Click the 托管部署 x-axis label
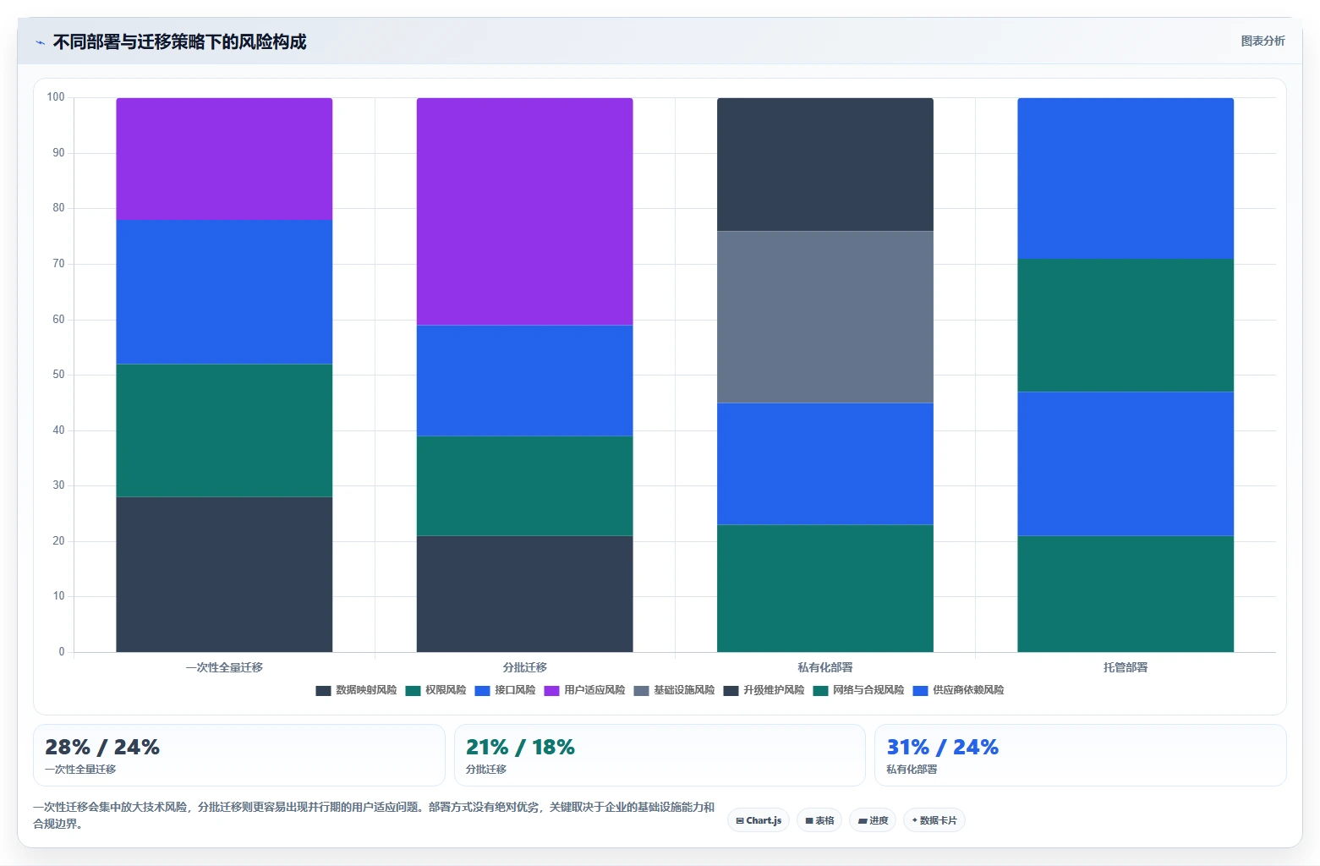 click(1126, 667)
